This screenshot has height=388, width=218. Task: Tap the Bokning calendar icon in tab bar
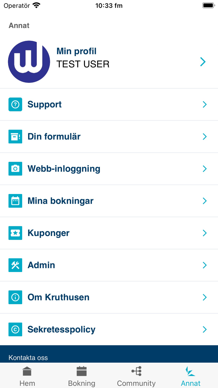point(82,371)
